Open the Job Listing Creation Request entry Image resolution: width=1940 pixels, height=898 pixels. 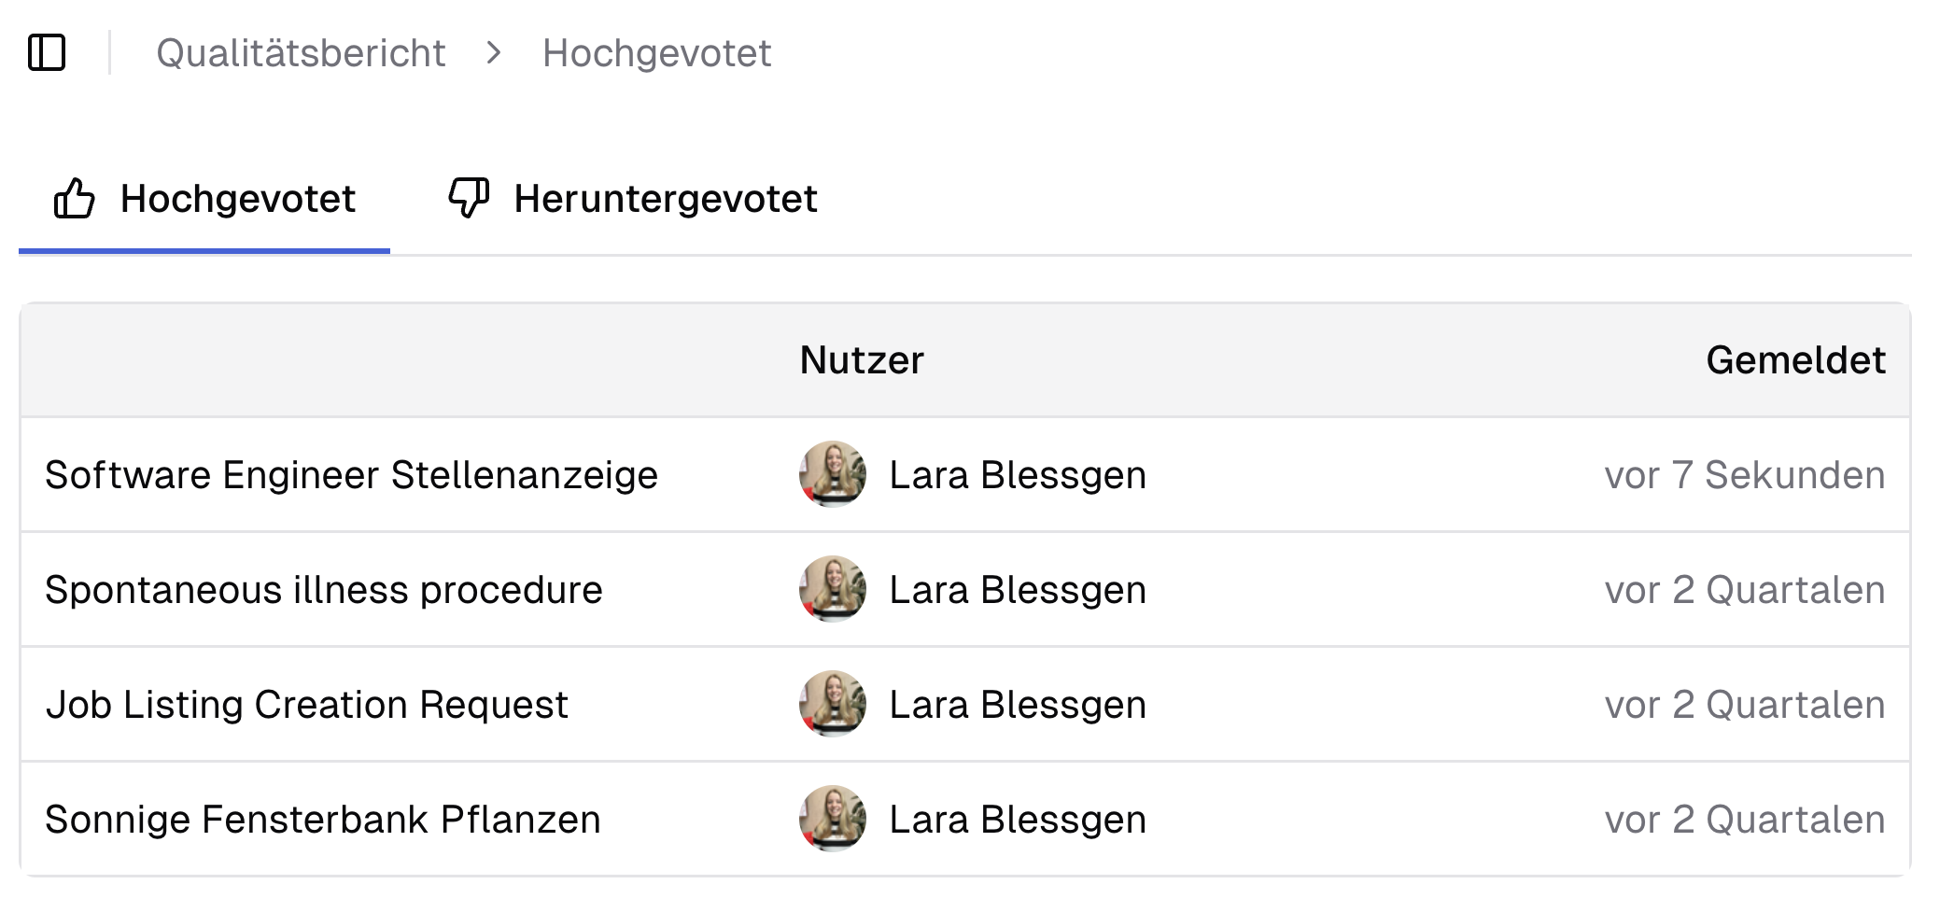click(x=307, y=704)
